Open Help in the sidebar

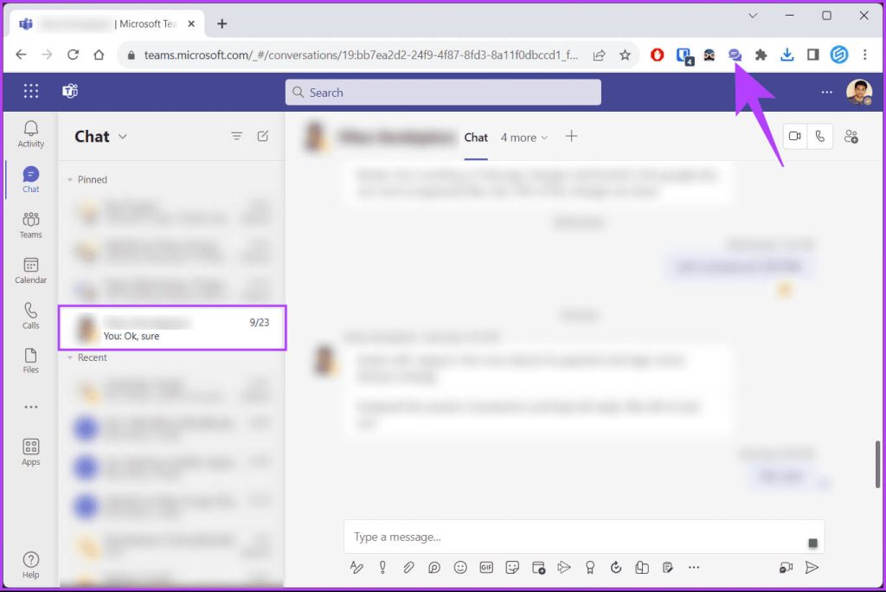[x=30, y=565]
